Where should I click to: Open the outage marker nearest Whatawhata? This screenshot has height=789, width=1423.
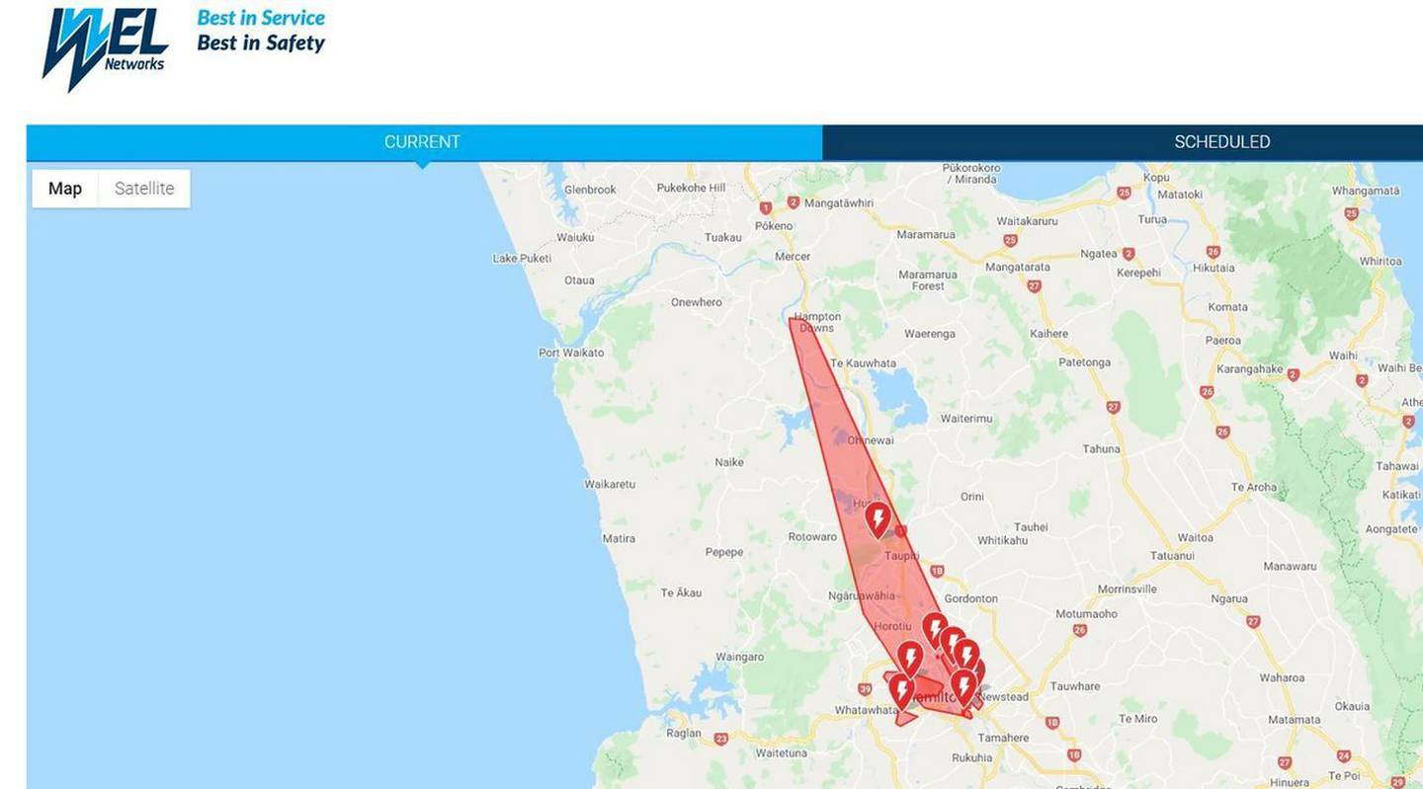point(901,690)
